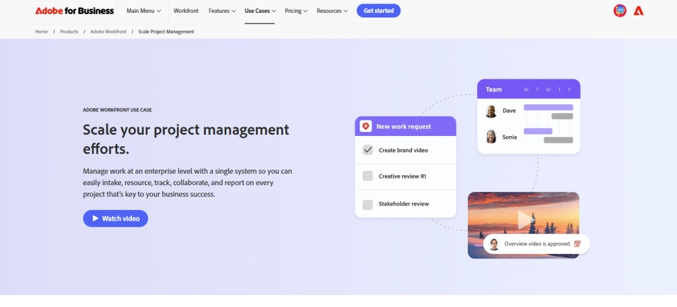Viewport: 677px width, 307px height.
Task: Expand the Main Menu dropdown
Action: click(x=144, y=11)
